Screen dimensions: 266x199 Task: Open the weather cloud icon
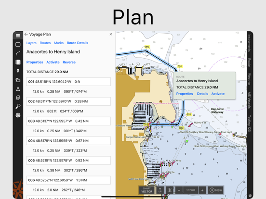click(18, 80)
